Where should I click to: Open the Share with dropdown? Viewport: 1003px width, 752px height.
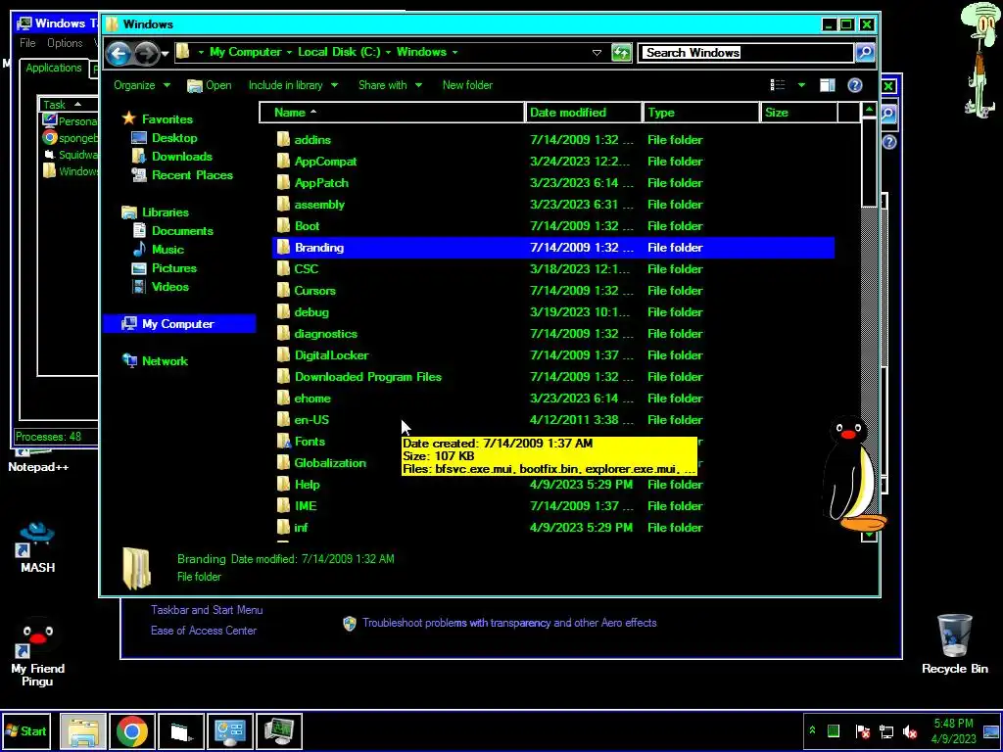click(x=390, y=85)
